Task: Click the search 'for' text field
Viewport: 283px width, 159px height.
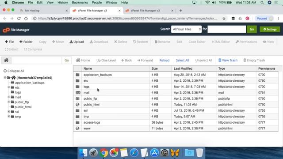Action: point(227,29)
